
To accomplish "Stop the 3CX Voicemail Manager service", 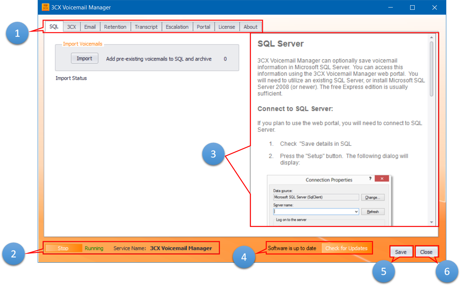I will tap(63, 248).
